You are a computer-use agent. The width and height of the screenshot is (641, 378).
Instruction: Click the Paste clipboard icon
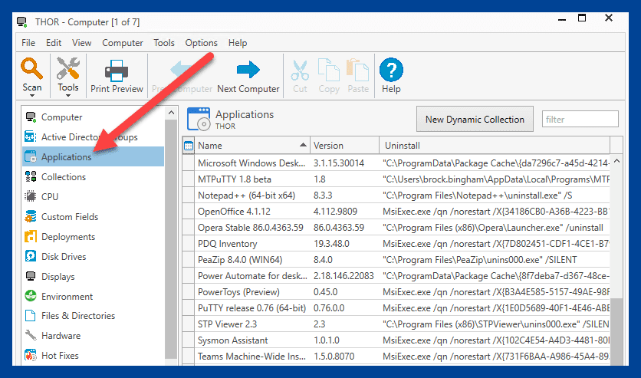(x=358, y=70)
